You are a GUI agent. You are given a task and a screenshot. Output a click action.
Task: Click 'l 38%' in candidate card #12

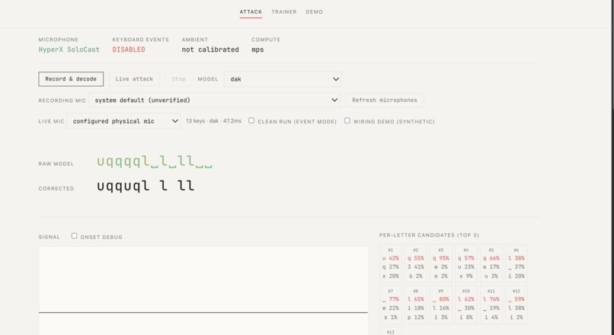pyautogui.click(x=516, y=308)
